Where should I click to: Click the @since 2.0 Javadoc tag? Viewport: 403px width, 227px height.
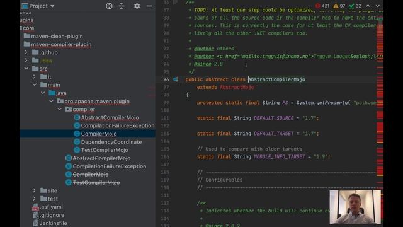click(x=208, y=64)
